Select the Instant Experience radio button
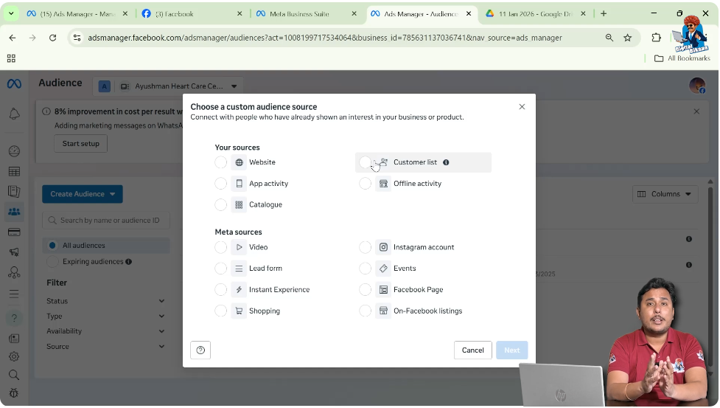This screenshot has width=720, height=408. pyautogui.click(x=221, y=289)
